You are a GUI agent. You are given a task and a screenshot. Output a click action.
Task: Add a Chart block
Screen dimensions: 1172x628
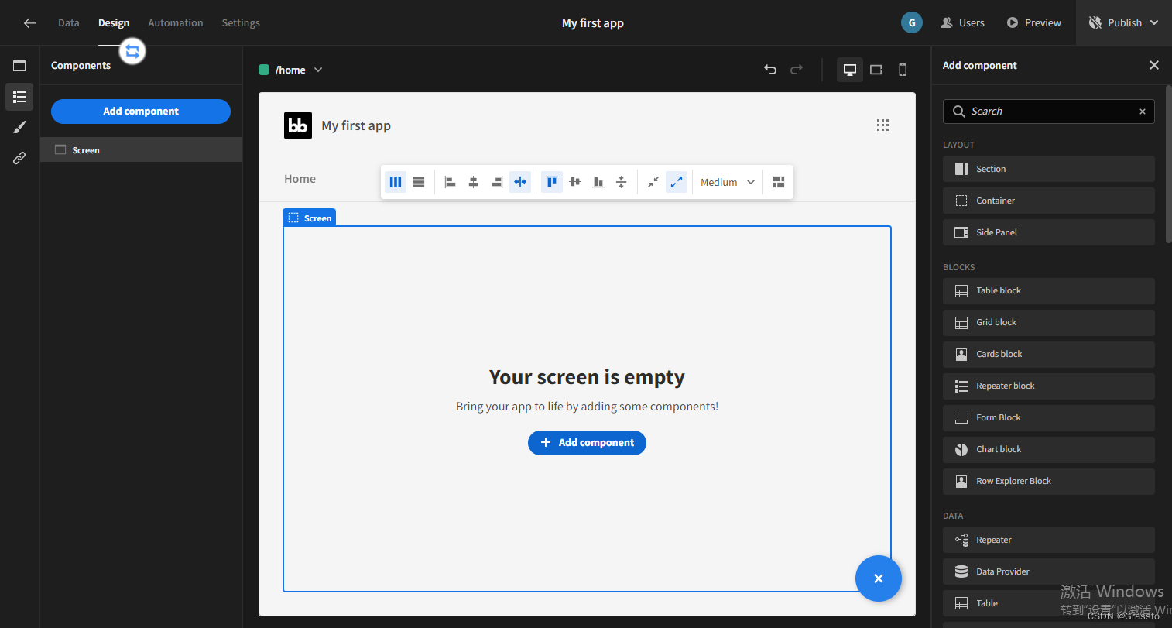click(x=1049, y=450)
